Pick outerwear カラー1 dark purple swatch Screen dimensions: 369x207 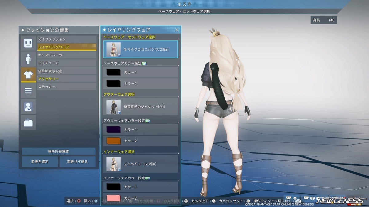click(113, 130)
